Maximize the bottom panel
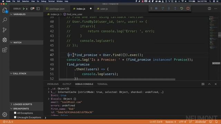221x124 pixels. click(209, 84)
